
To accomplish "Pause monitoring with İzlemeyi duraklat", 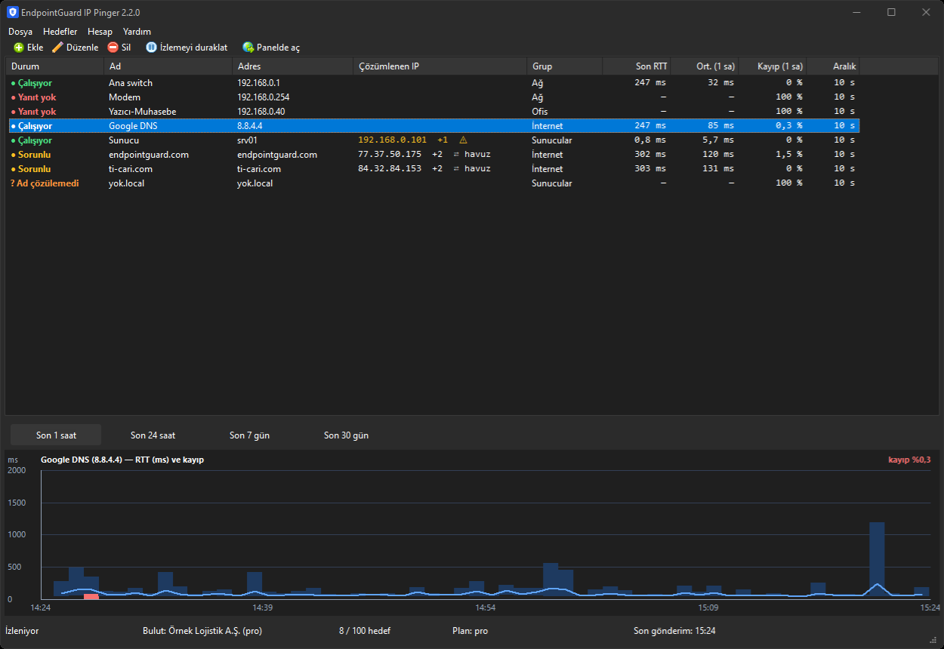I will point(187,48).
